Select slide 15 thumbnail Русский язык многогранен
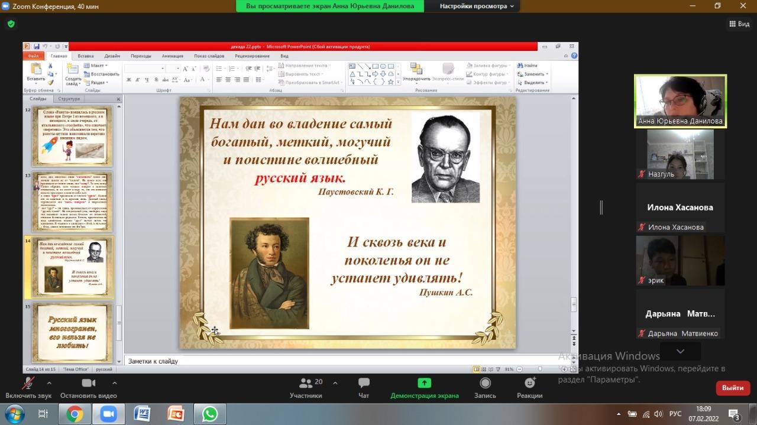The image size is (757, 425). tap(72, 333)
